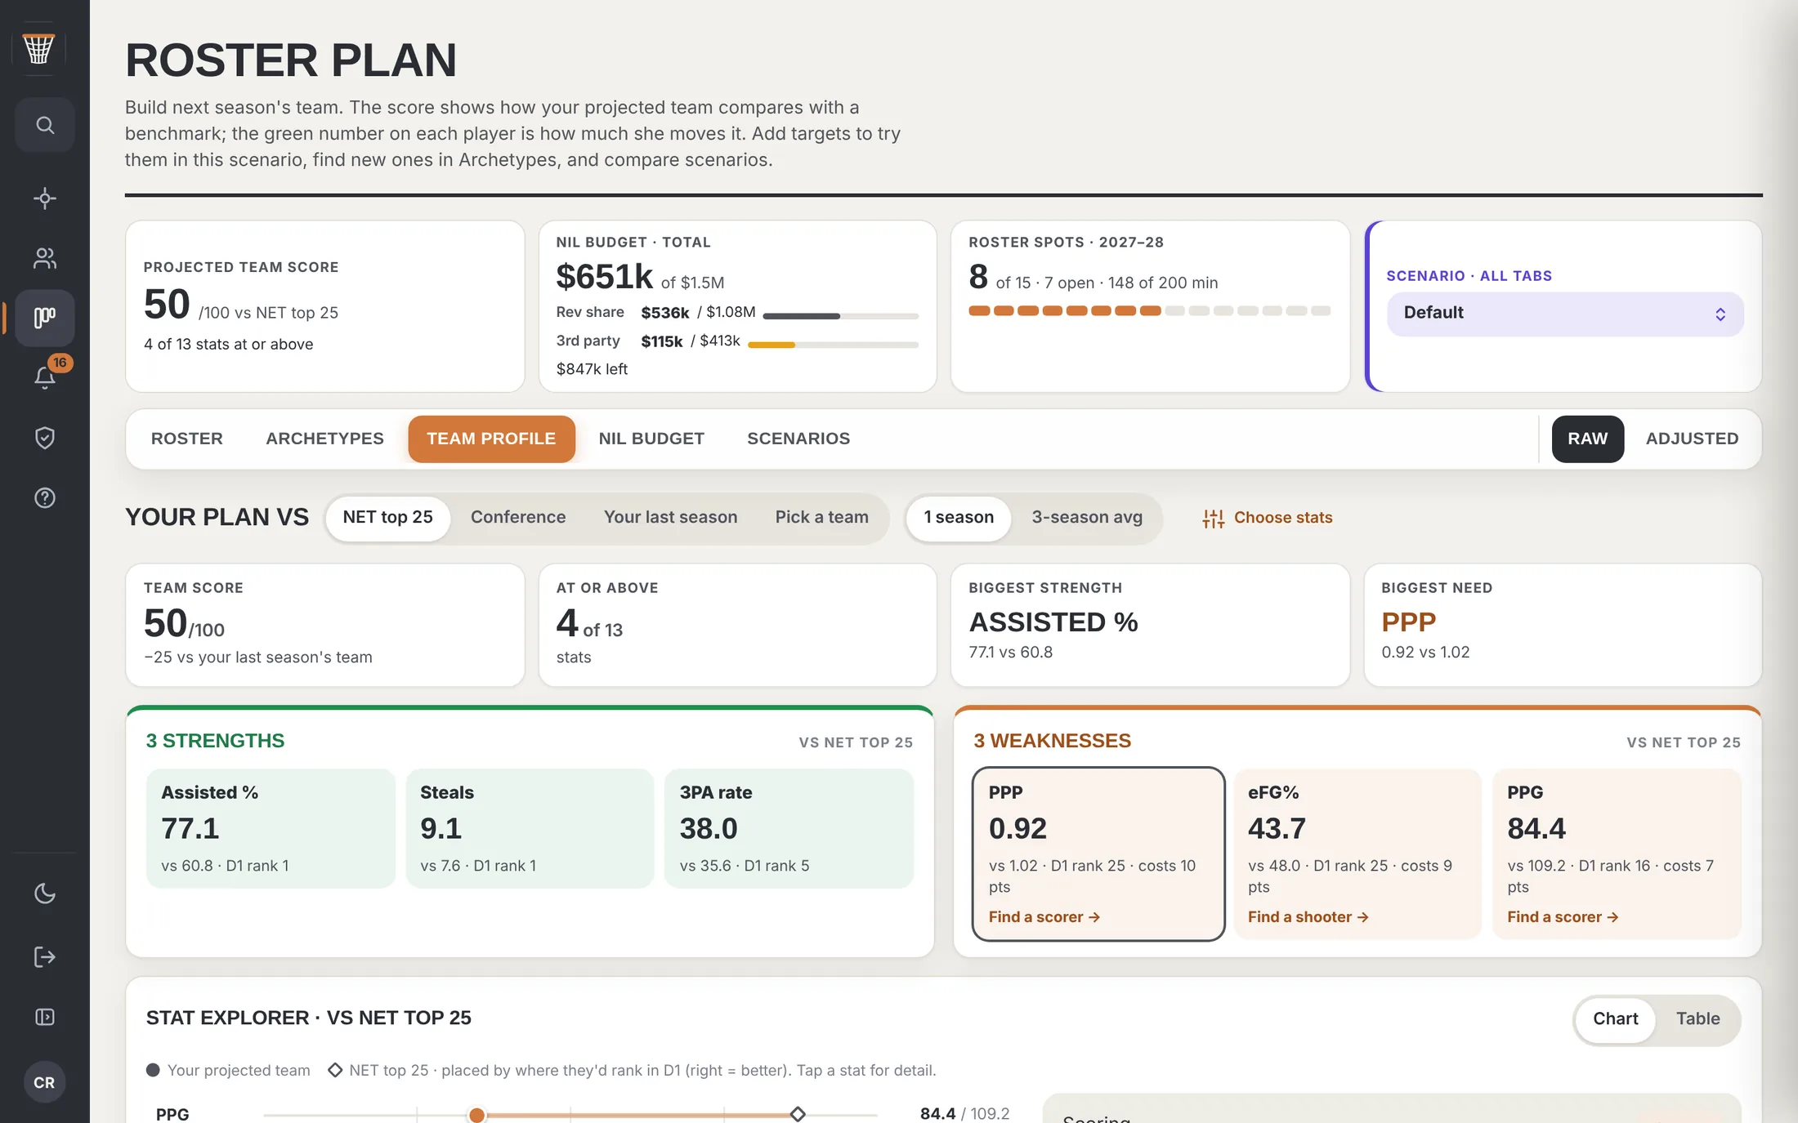
Task: Choose Pick a team comparison
Action: tap(821, 518)
